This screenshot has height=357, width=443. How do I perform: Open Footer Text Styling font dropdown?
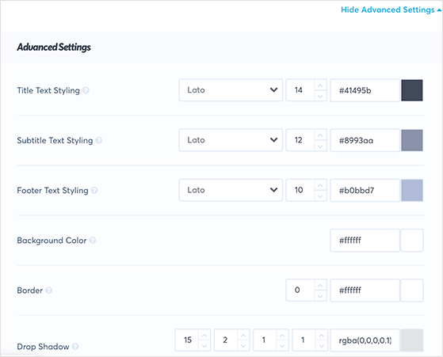point(231,190)
